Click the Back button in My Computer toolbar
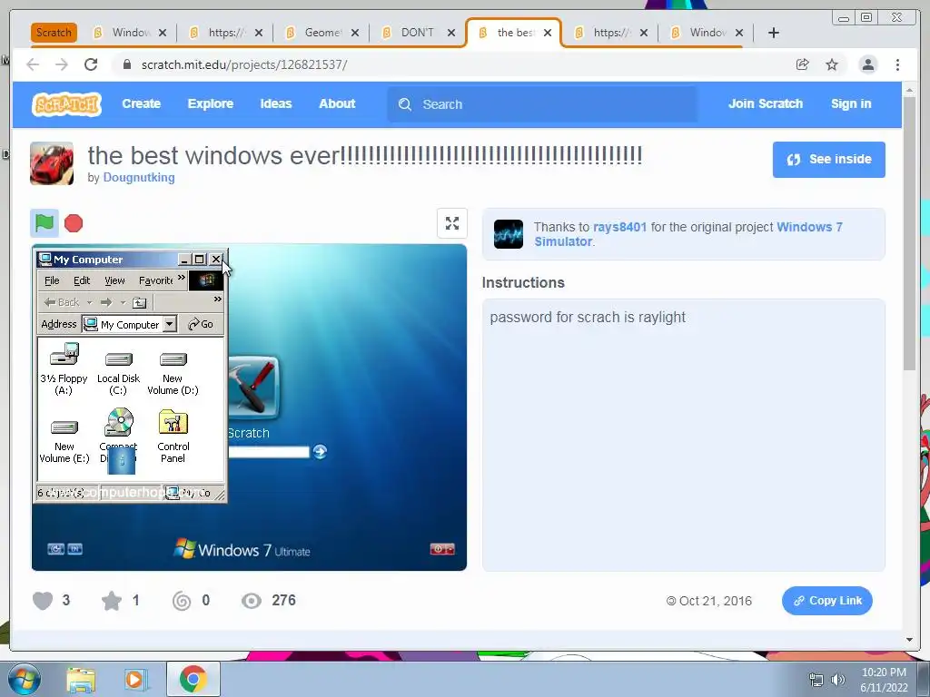The width and height of the screenshot is (930, 697). pyautogui.click(x=62, y=302)
